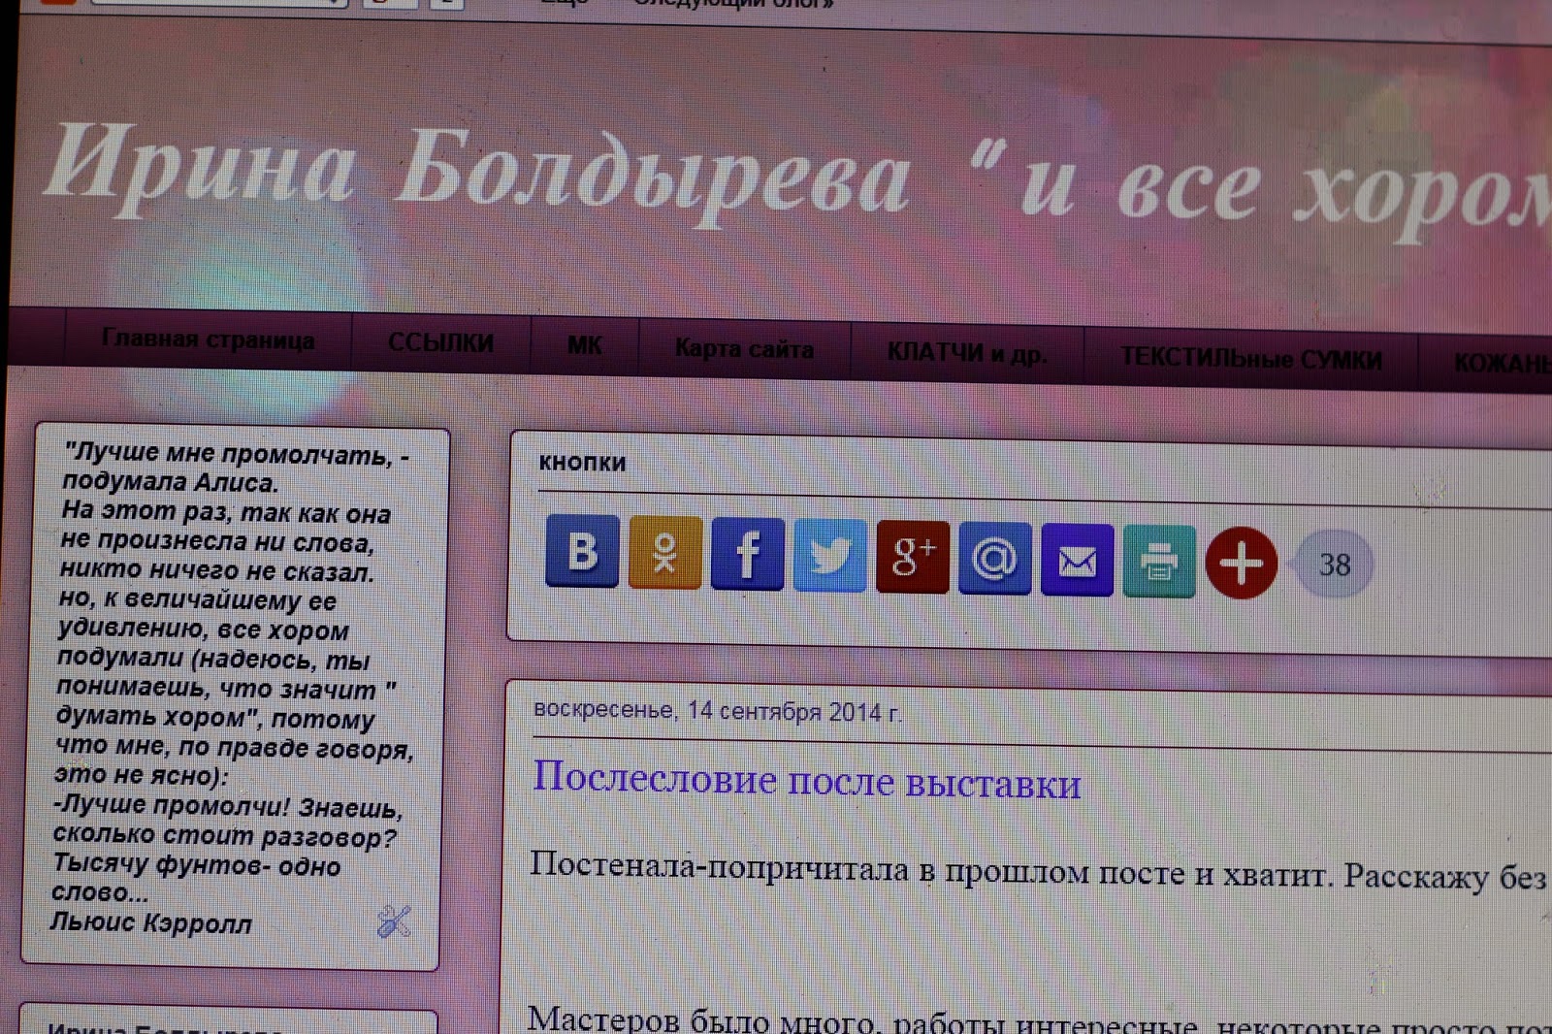Open more sharing options red plus

(x=1242, y=564)
